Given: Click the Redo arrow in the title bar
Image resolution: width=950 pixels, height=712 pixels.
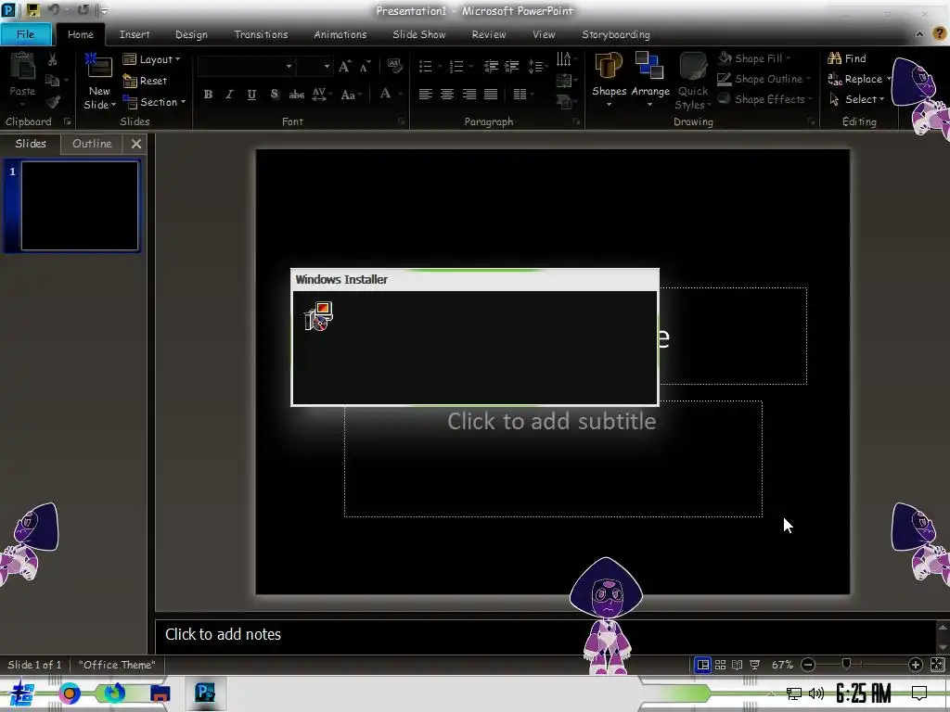Looking at the screenshot, I should click(x=83, y=10).
